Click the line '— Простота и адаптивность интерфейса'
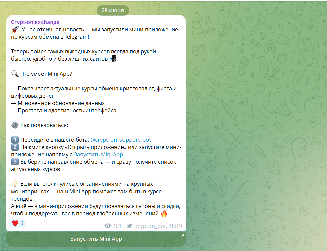 pos(64,110)
